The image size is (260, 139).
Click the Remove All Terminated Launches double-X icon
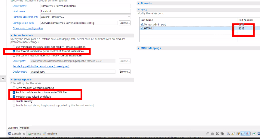tap(222, 134)
